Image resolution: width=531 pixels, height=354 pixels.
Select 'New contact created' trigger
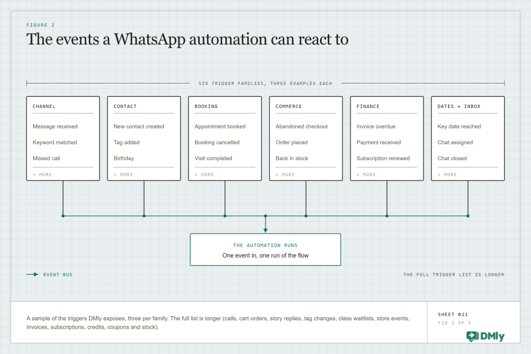[139, 126]
